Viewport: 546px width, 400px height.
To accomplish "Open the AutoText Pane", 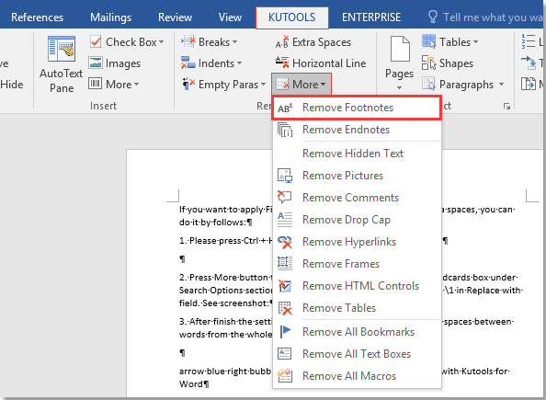I will (x=62, y=64).
